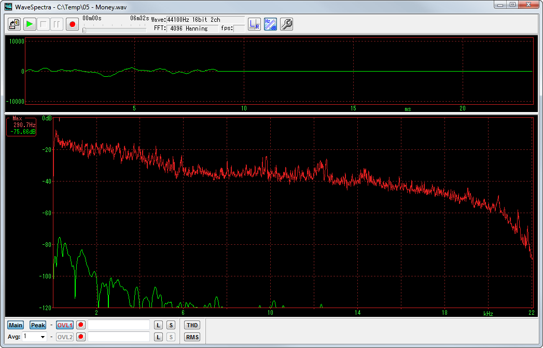Click the Max frequency readout 290.7Hz
Screen dimensions: 543x348
pyautogui.click(x=24, y=124)
